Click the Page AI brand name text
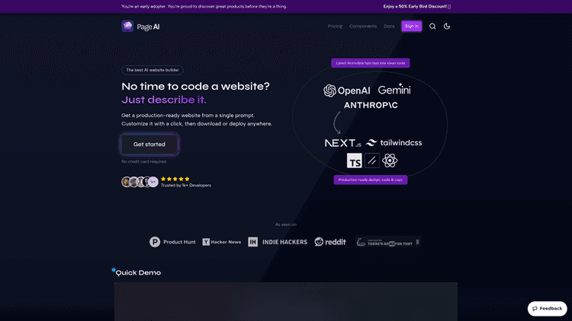 (148, 27)
